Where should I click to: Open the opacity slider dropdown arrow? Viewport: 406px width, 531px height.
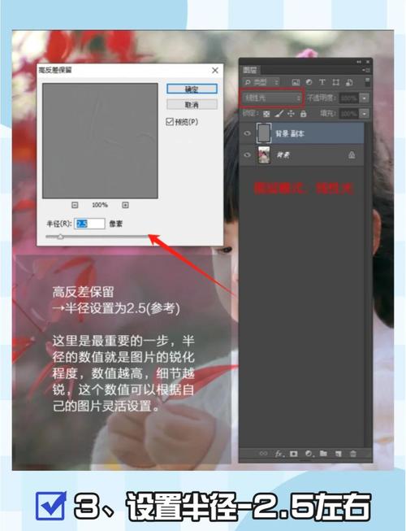click(365, 98)
